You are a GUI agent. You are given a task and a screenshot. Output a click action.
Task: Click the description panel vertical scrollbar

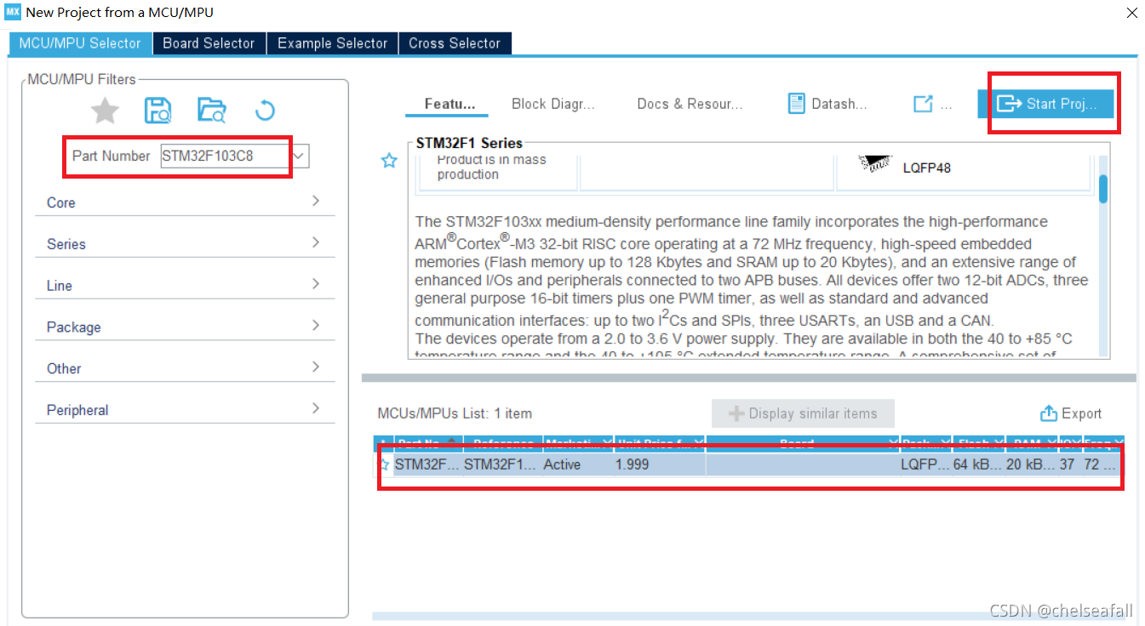point(1103,189)
